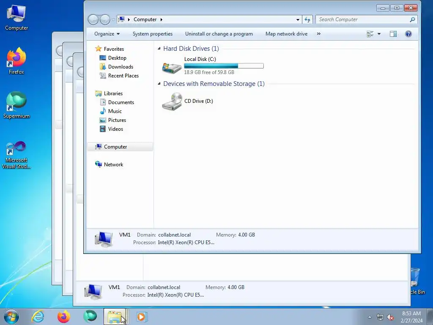The width and height of the screenshot is (433, 325).
Task: Open the recent pages dropdown arrow
Action: pyautogui.click(x=113, y=19)
